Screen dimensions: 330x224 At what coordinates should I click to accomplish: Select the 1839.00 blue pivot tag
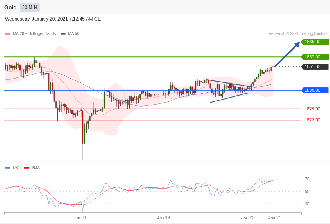[315, 90]
